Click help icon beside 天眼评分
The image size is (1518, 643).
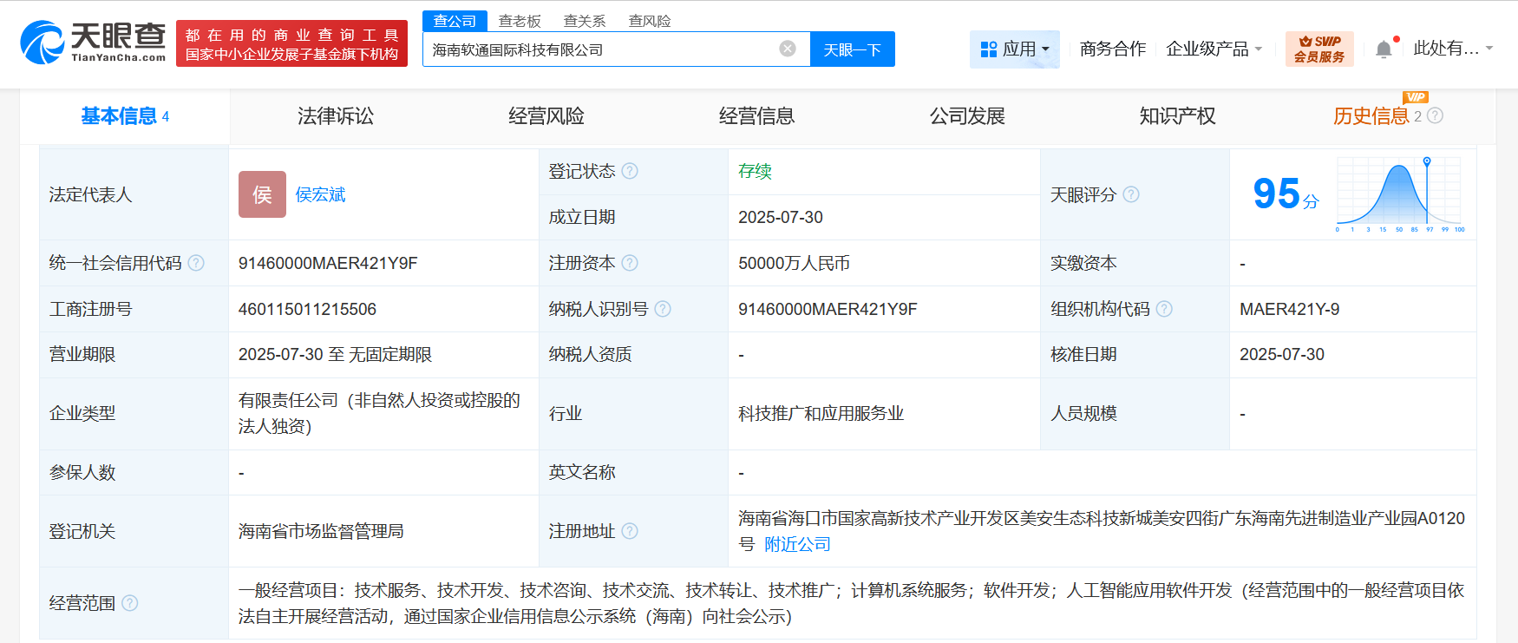[1131, 194]
